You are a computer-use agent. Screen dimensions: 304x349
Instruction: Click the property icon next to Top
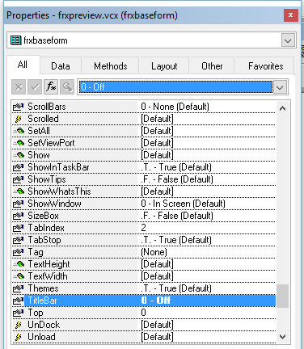(18, 313)
